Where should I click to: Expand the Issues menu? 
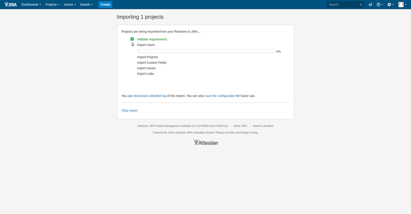[x=70, y=5]
